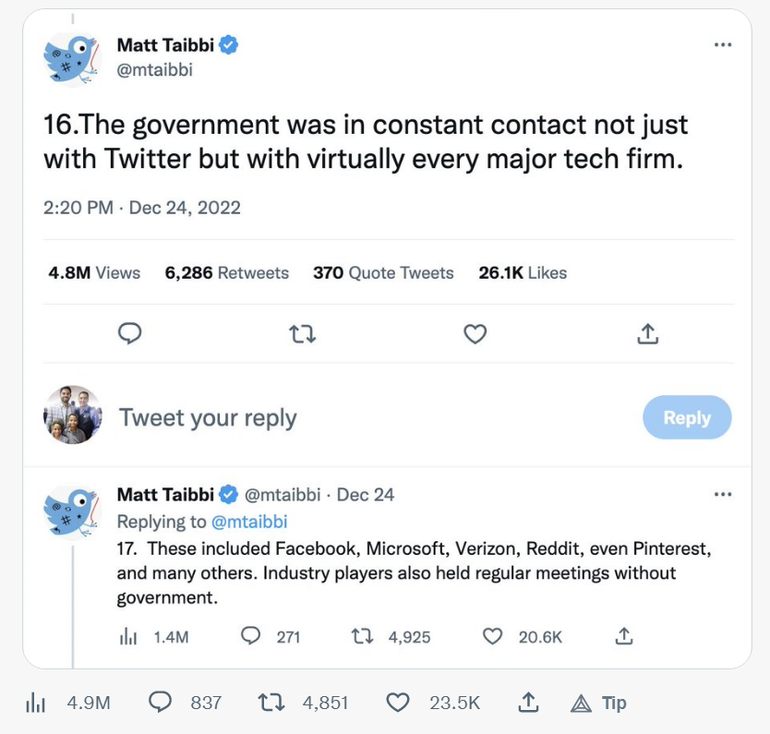Click comment icon showing 271 replies
The width and height of the screenshot is (770, 734).
(249, 636)
